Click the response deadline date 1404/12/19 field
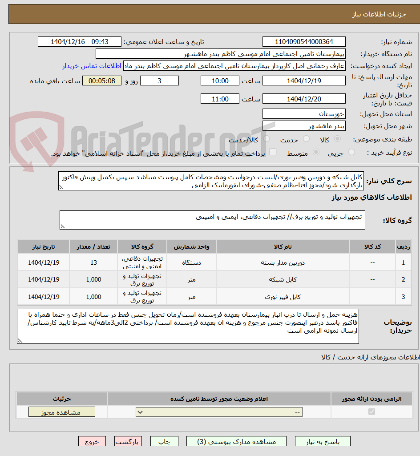This screenshot has height=456, width=420. click(304, 81)
